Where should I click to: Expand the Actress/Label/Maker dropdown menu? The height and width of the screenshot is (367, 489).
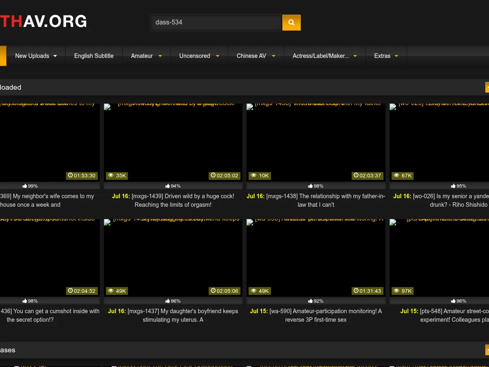tap(325, 56)
